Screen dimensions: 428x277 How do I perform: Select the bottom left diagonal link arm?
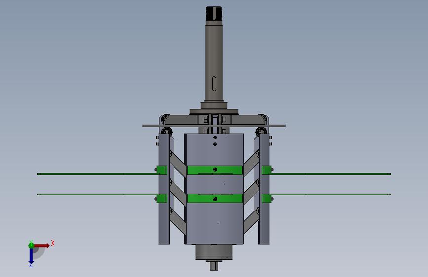point(178,221)
